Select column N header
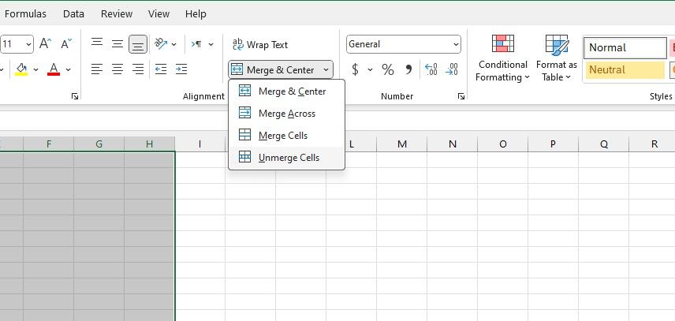The image size is (675, 321). tap(452, 144)
